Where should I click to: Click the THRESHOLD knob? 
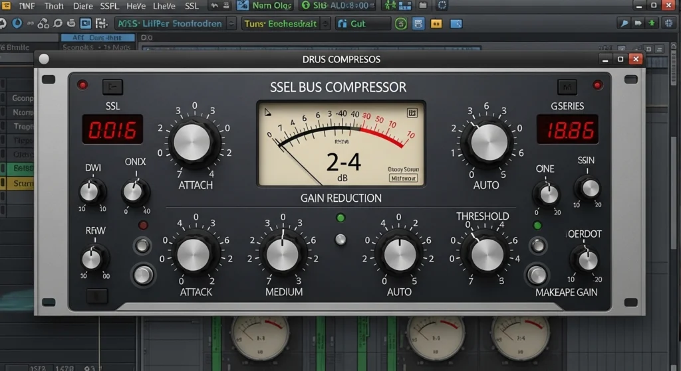[487, 255]
